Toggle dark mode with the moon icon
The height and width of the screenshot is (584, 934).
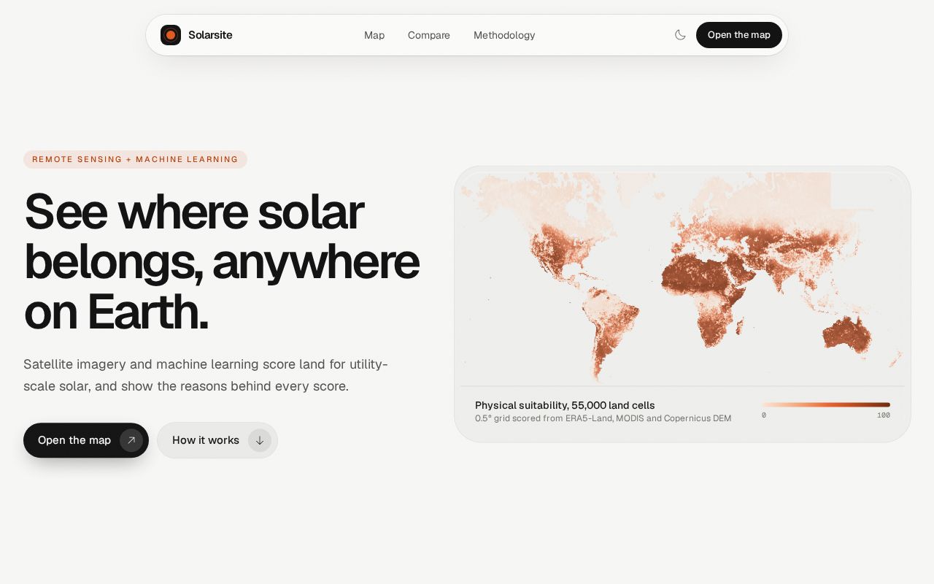click(x=680, y=35)
